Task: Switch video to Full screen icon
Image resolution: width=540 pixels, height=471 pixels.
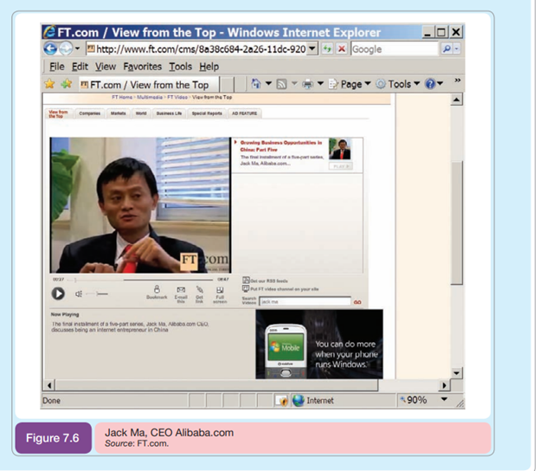Action: (x=220, y=295)
